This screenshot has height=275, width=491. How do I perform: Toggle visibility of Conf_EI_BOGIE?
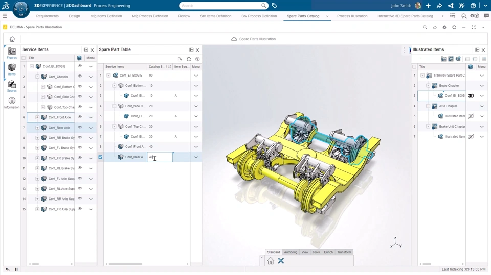click(80, 66)
